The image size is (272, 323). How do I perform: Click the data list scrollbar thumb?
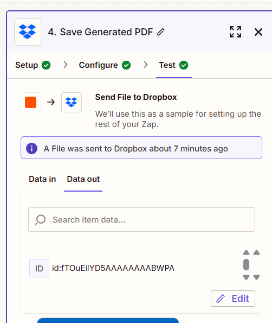point(246,265)
